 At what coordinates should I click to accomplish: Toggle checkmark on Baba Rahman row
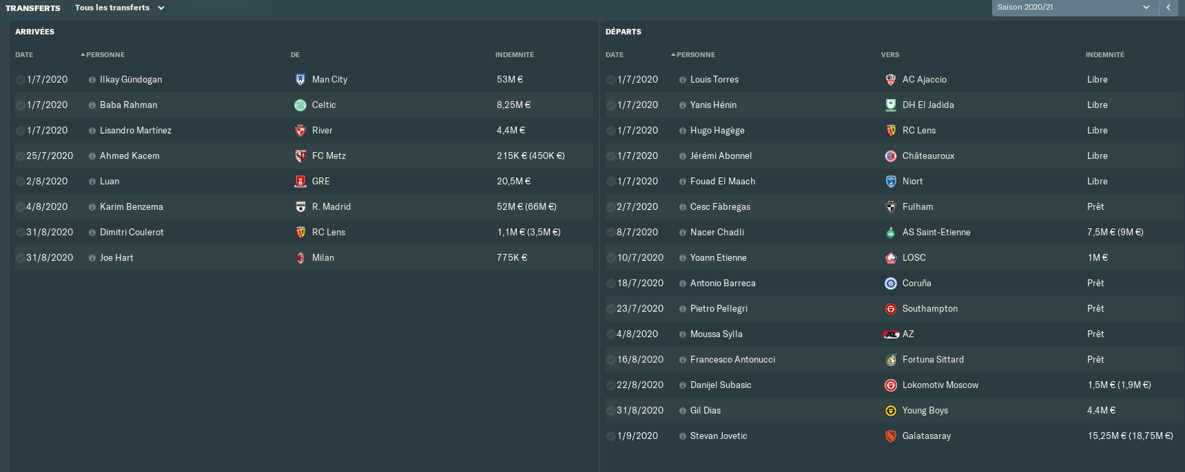click(x=21, y=105)
